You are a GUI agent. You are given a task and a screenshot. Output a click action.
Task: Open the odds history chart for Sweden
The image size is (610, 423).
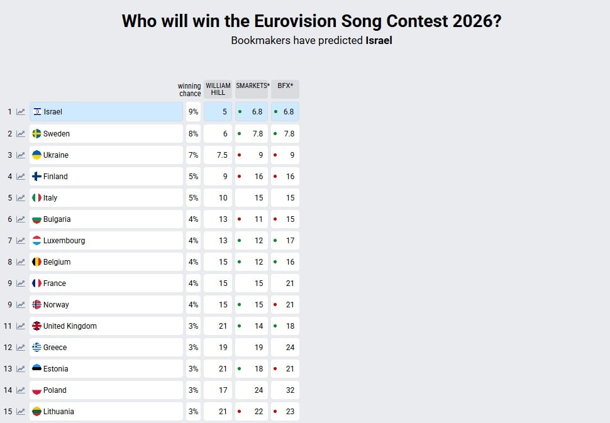[20, 133]
